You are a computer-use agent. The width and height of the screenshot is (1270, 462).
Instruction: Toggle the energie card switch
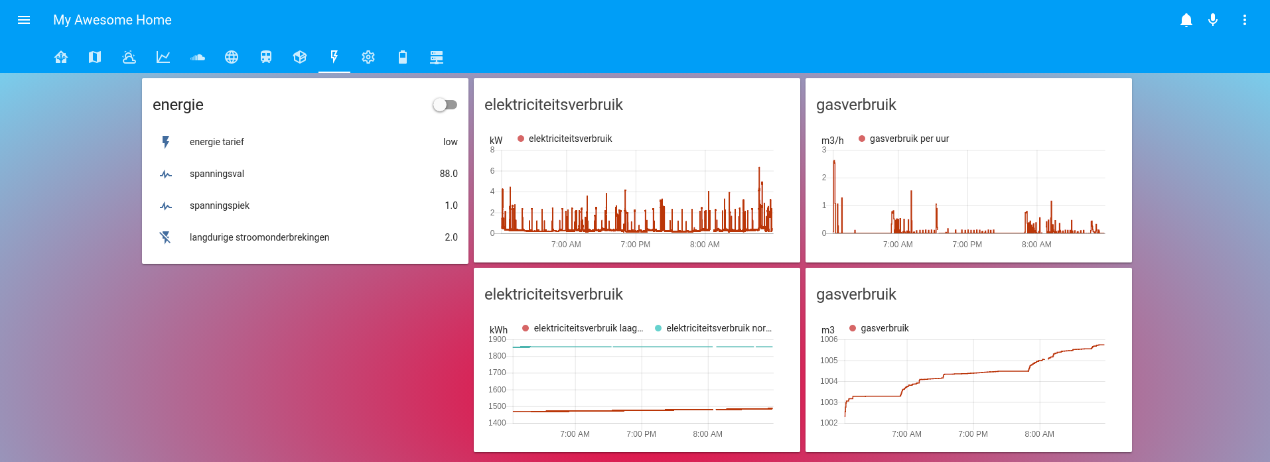[445, 105]
